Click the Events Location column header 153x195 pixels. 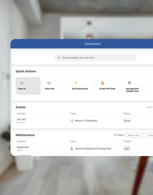[x=22, y=113]
